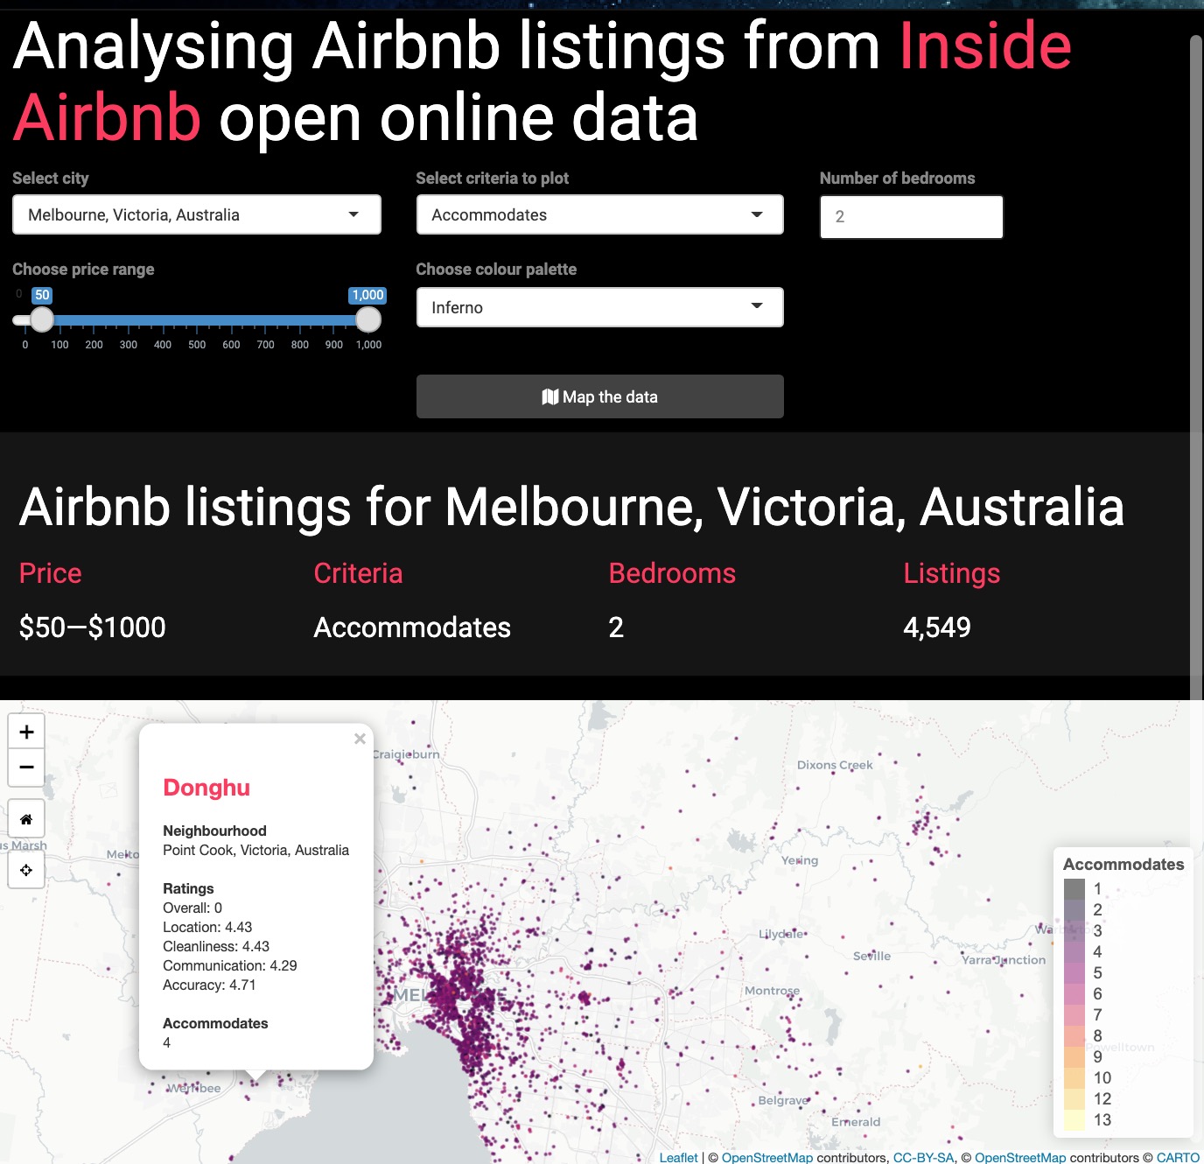This screenshot has height=1164, width=1204.
Task: Open the Leaflet attribution link
Action: [678, 1157]
